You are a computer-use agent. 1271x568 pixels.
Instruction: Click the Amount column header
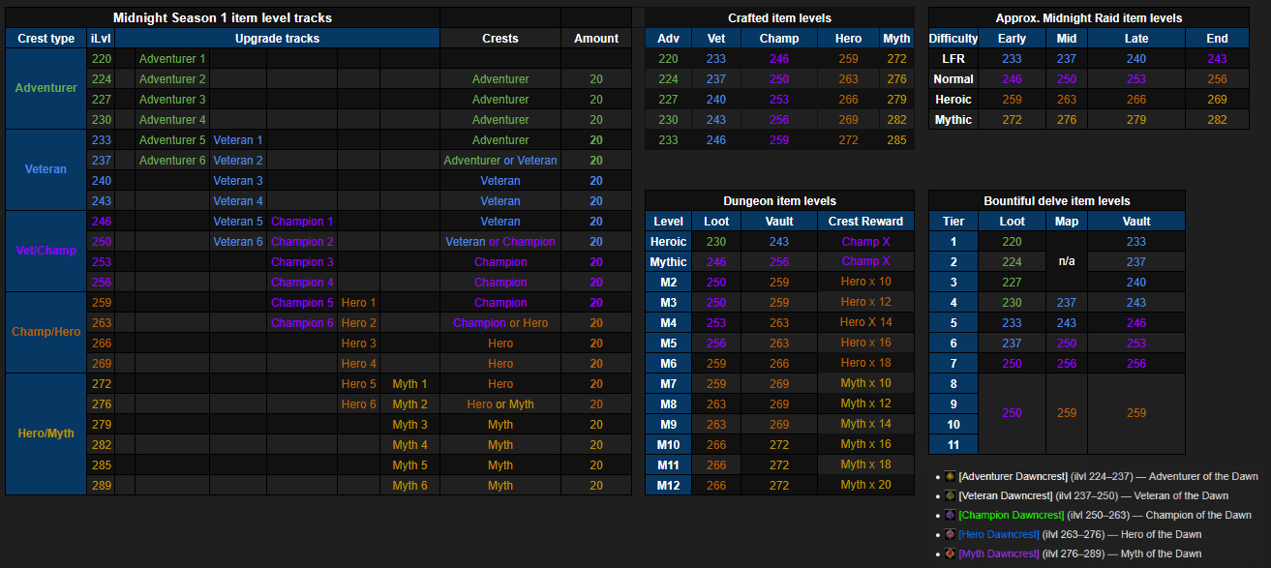point(595,39)
